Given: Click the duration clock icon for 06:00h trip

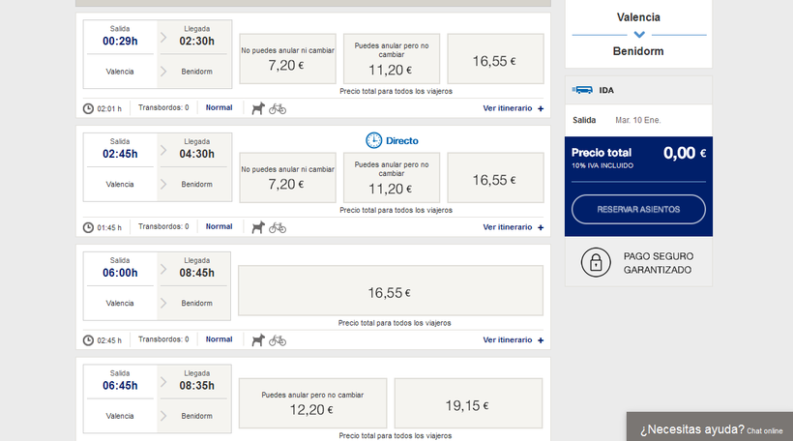Looking at the screenshot, I should [89, 340].
